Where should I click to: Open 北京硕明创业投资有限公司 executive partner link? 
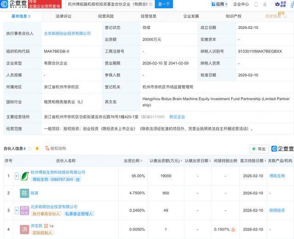(67, 34)
